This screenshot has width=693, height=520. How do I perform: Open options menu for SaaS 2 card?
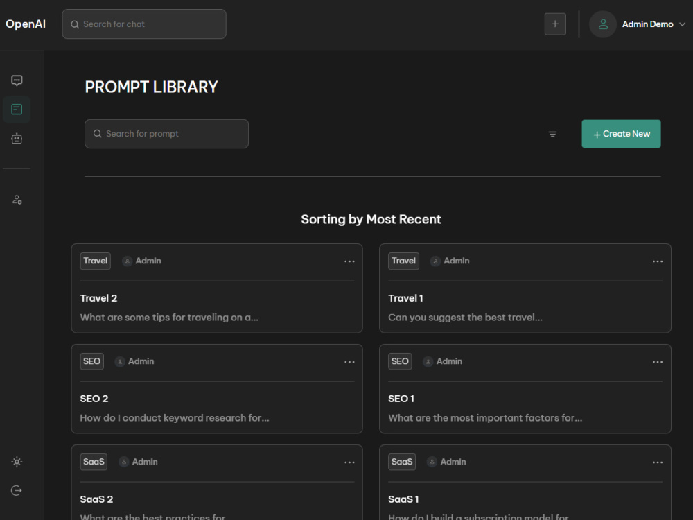(x=349, y=462)
